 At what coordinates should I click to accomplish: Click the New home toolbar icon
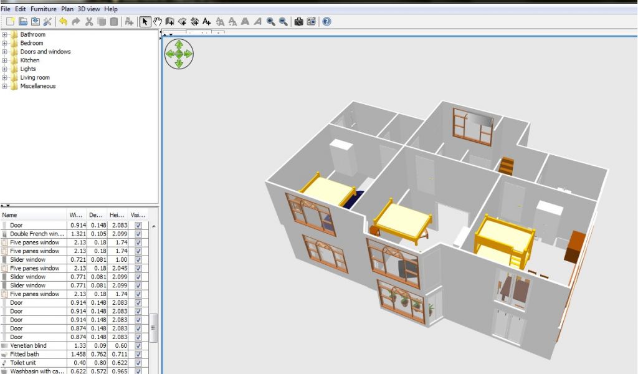(10, 22)
